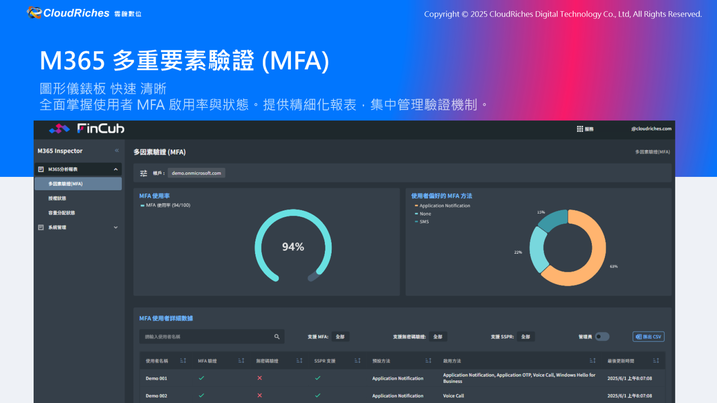The image size is (717, 403).
Task: Open the 服務 services grid icon
Action: click(x=580, y=129)
